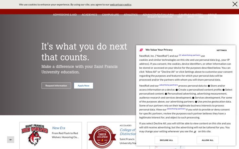Click the 22 advertising partners link
Screen dimensions: 239x149
point(190,55)
